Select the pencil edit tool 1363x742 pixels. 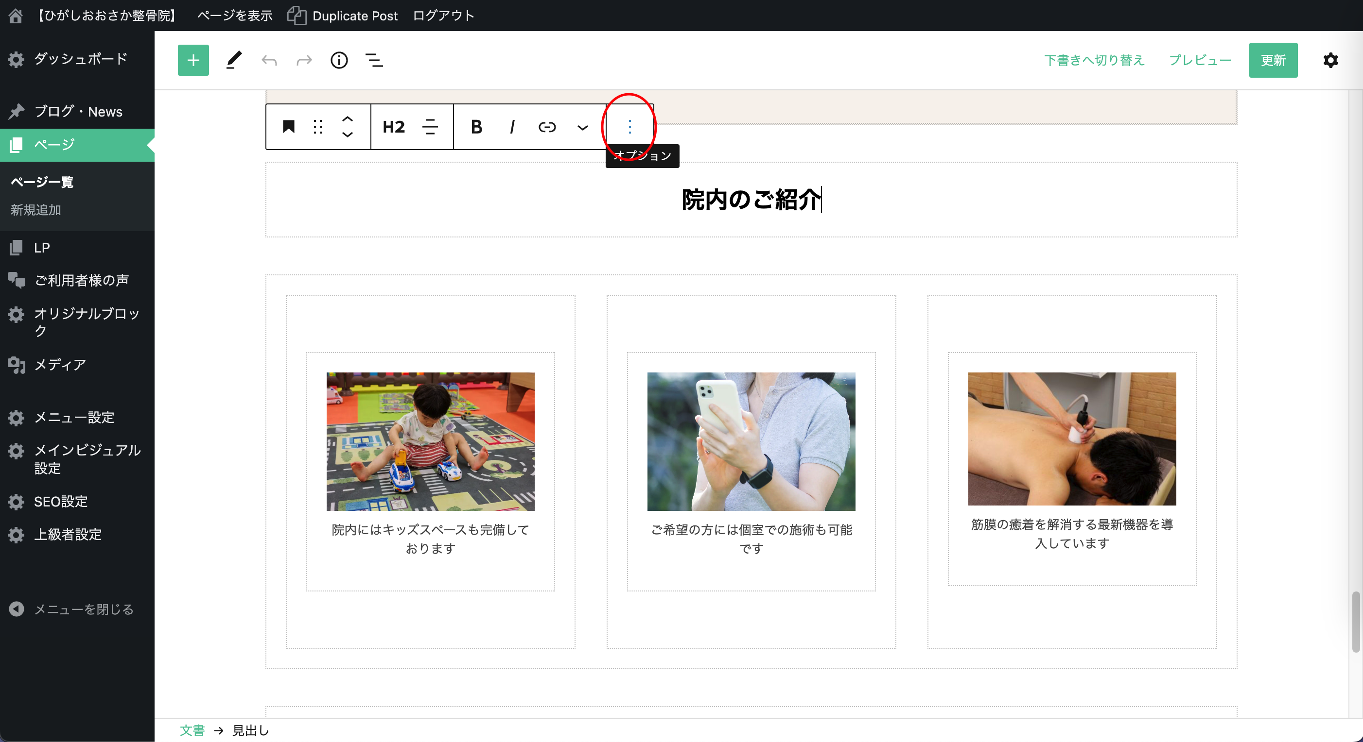[x=233, y=60]
